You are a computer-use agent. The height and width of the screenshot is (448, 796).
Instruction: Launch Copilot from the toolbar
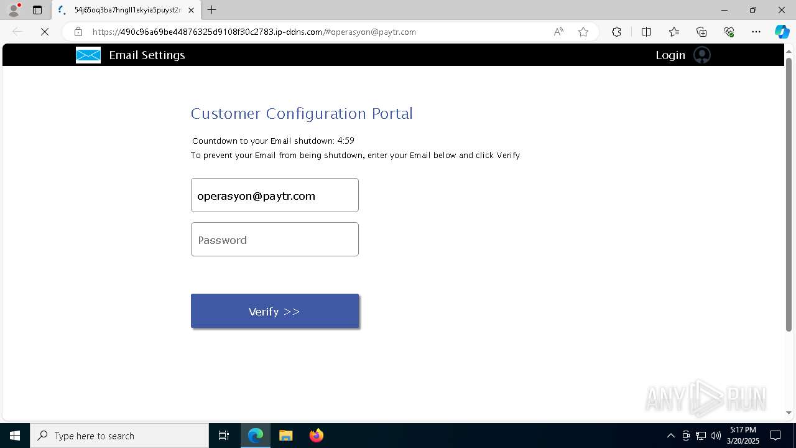[782, 32]
